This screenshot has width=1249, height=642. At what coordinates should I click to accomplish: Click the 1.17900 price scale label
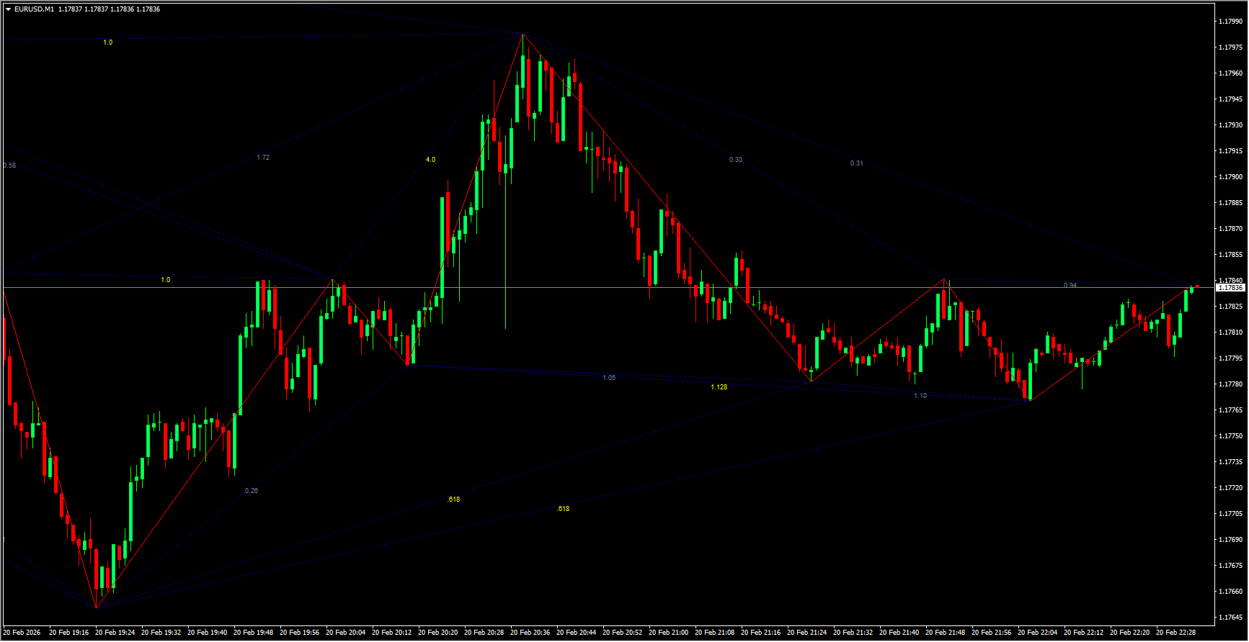point(1230,177)
